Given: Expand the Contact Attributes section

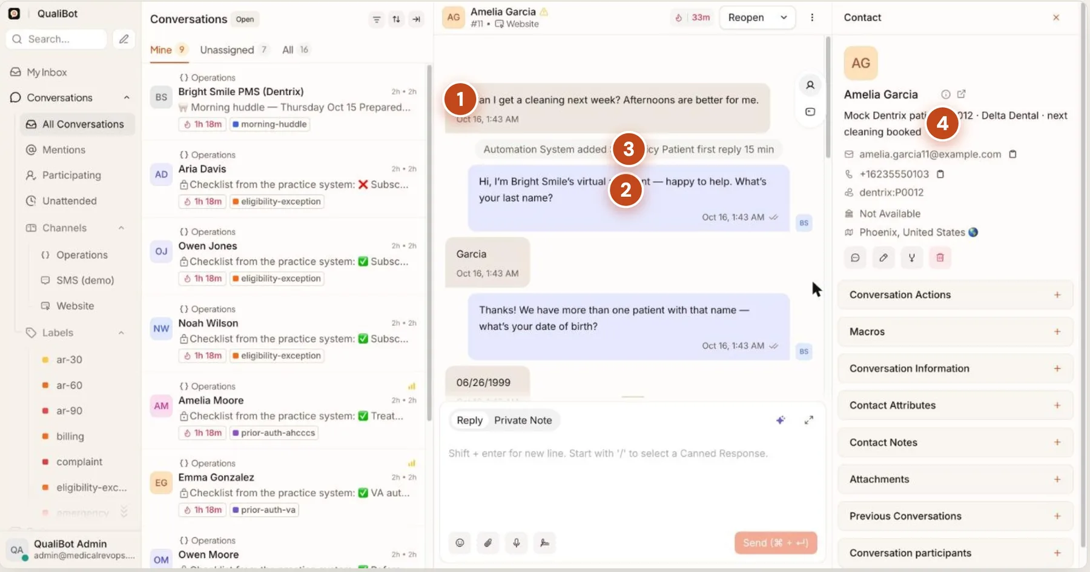Looking at the screenshot, I should [x=955, y=405].
